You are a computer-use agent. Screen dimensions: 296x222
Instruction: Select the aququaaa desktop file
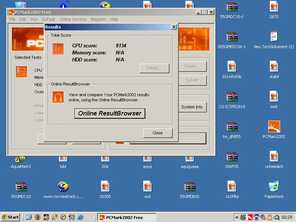click(x=189, y=162)
